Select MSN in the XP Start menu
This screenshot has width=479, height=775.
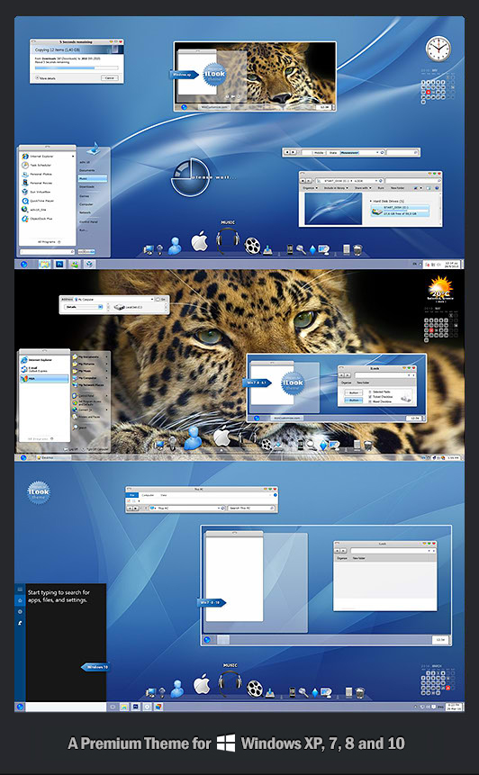pos(44,379)
